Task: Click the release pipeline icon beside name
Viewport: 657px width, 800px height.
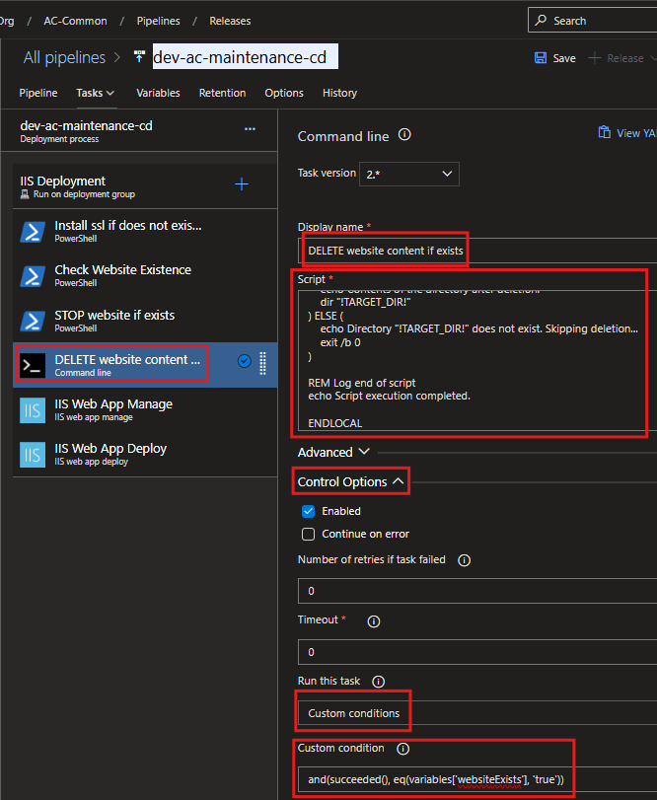Action: [x=139, y=56]
